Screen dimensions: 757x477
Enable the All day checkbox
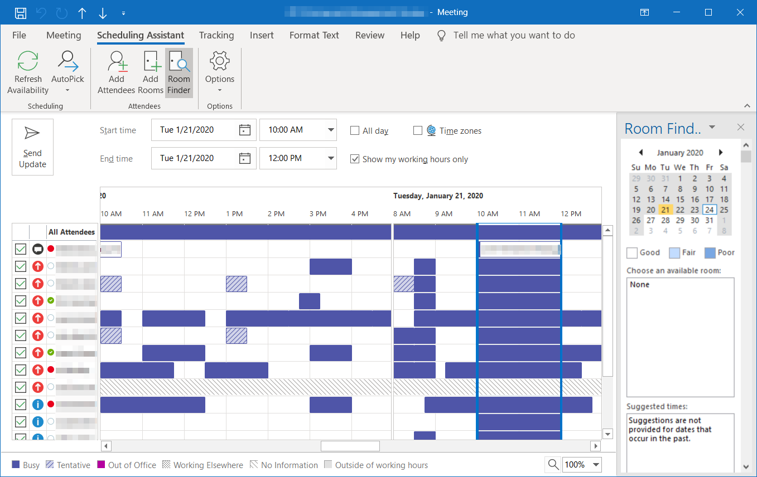355,131
